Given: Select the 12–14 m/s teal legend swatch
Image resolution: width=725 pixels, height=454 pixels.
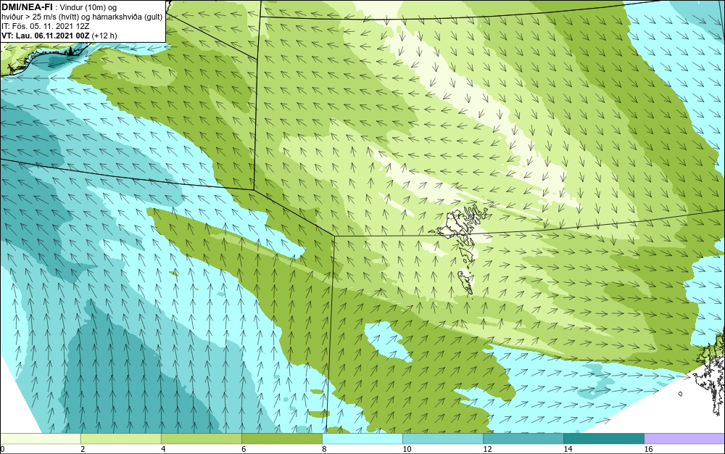Looking at the screenshot, I should point(523,438).
